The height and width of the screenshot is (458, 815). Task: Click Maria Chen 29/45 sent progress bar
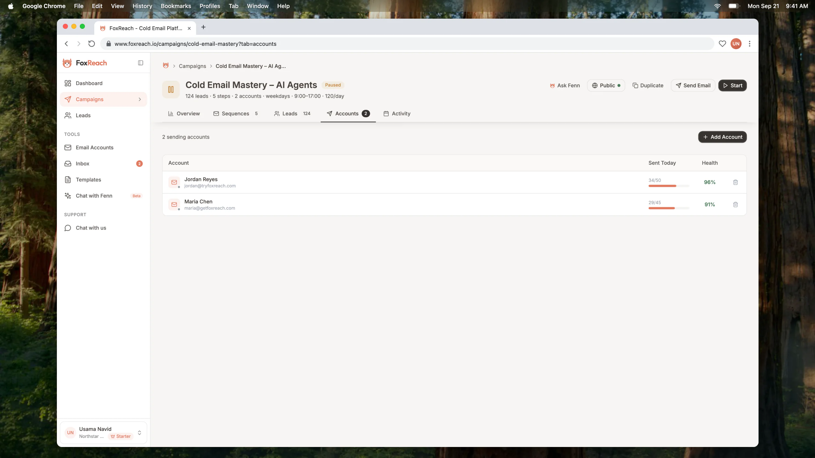[x=668, y=208]
